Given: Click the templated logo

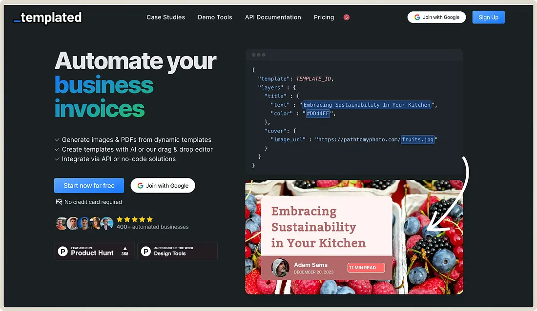Looking at the screenshot, I should [48, 18].
